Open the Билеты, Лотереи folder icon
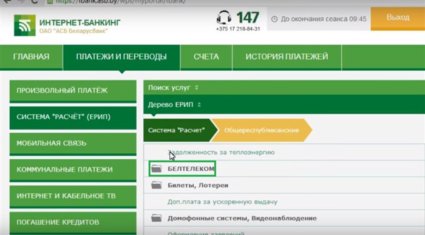 pos(157,185)
